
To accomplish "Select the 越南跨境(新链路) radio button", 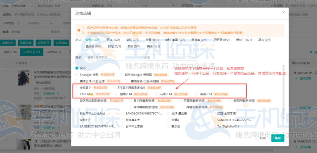I will [x=230, y=101].
